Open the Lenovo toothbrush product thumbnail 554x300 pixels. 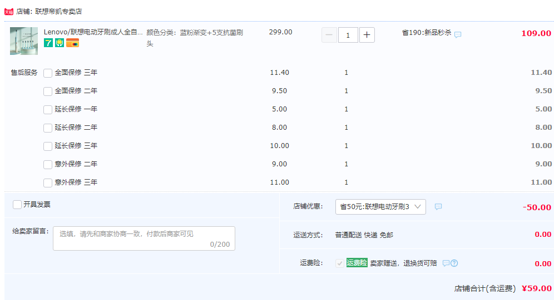coord(24,41)
